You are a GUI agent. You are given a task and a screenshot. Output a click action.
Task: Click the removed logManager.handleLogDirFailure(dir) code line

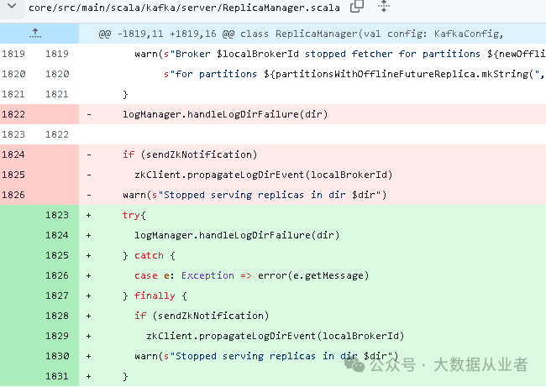point(225,114)
